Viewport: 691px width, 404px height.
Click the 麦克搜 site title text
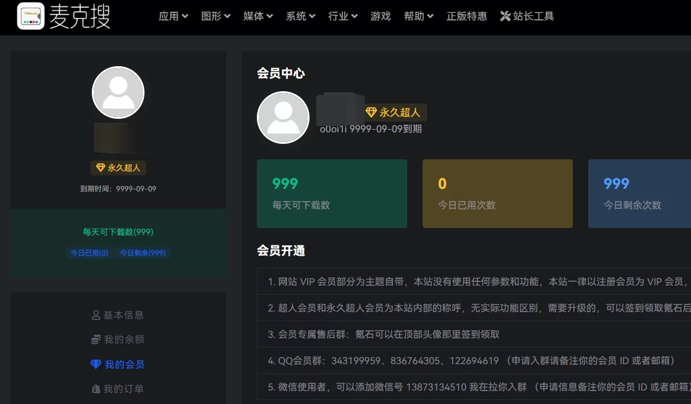80,16
